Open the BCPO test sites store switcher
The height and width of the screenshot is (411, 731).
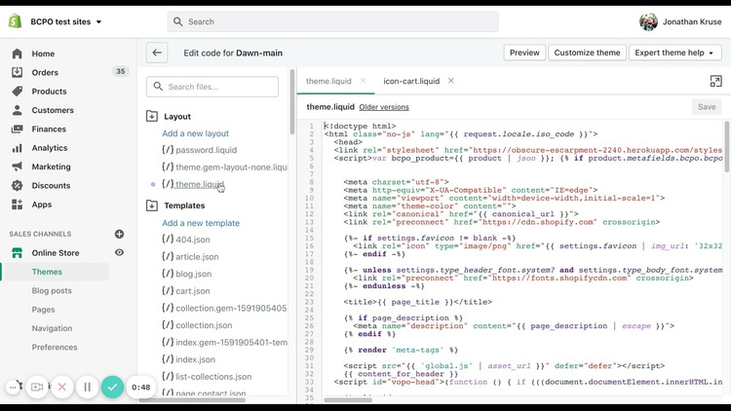[x=65, y=21]
